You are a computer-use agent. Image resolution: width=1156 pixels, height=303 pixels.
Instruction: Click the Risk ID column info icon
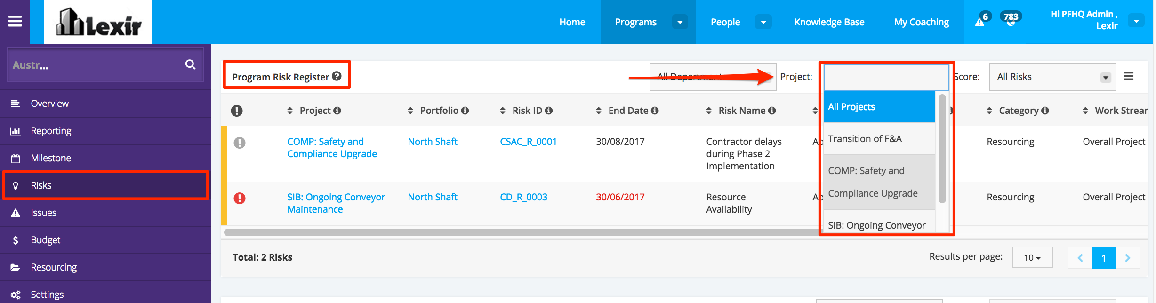click(549, 111)
